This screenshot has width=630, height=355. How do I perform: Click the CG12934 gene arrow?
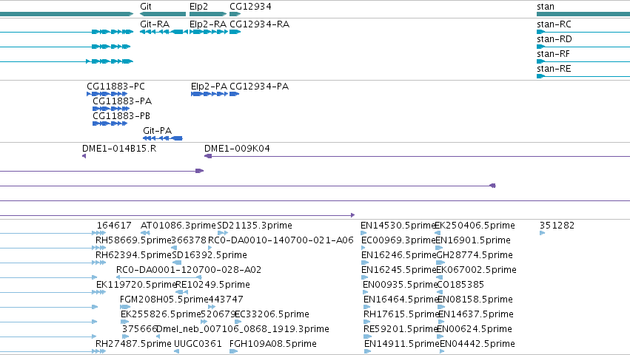coord(235,14)
